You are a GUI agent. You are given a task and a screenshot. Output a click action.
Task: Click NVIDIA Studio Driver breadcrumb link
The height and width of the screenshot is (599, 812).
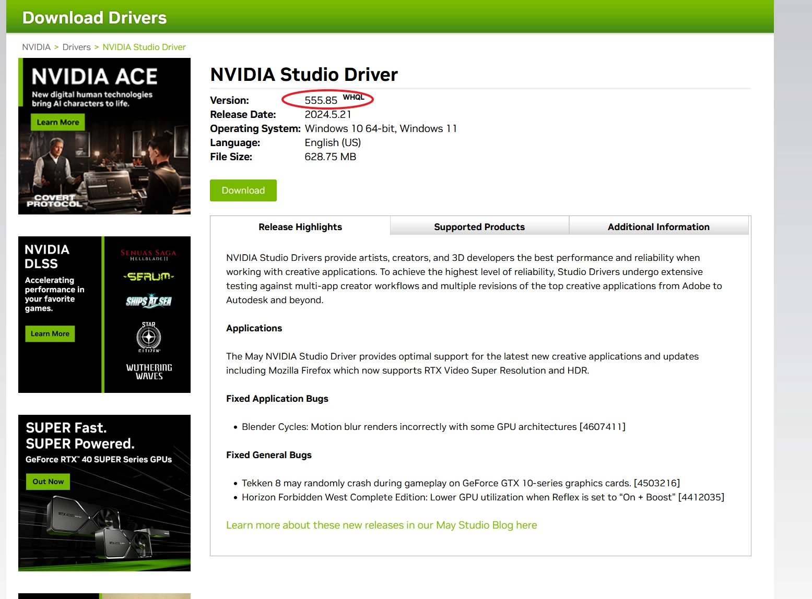point(144,47)
